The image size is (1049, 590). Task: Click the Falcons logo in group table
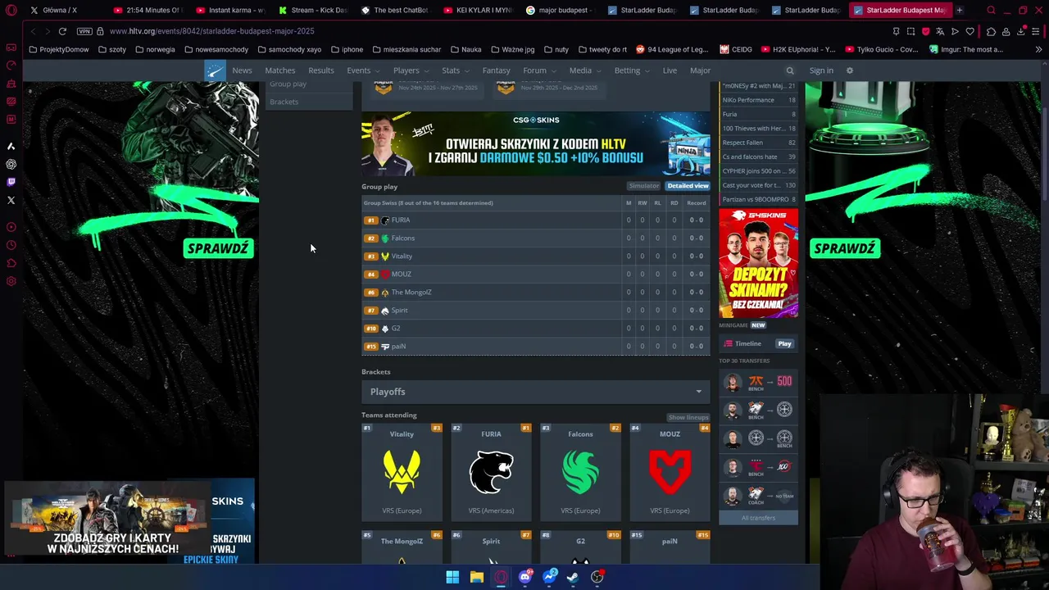point(385,238)
